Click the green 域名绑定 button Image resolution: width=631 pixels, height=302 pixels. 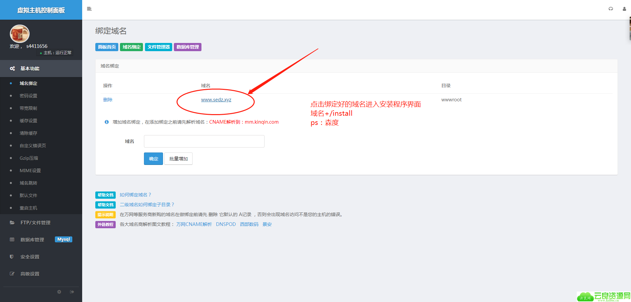[x=131, y=47]
